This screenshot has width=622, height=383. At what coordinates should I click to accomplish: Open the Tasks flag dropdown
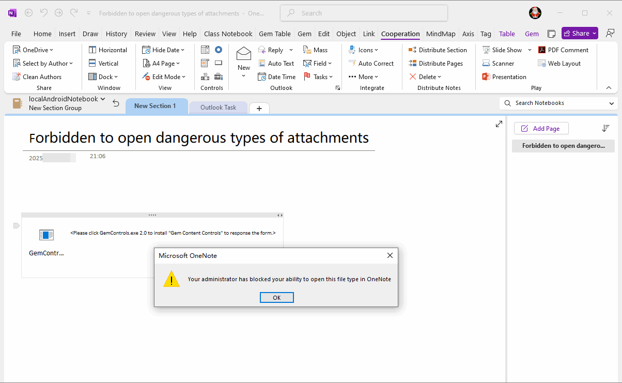318,77
